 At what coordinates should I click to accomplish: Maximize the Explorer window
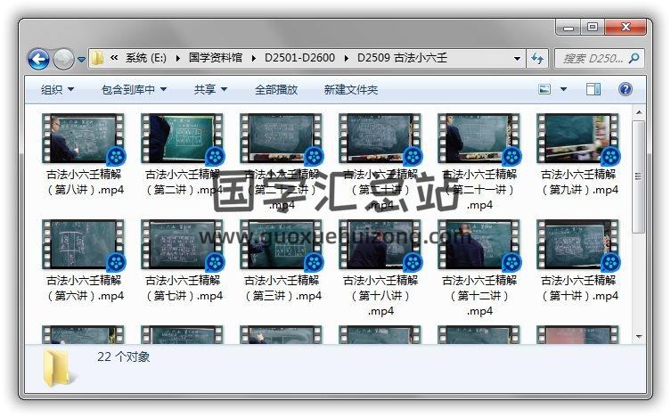point(593,27)
